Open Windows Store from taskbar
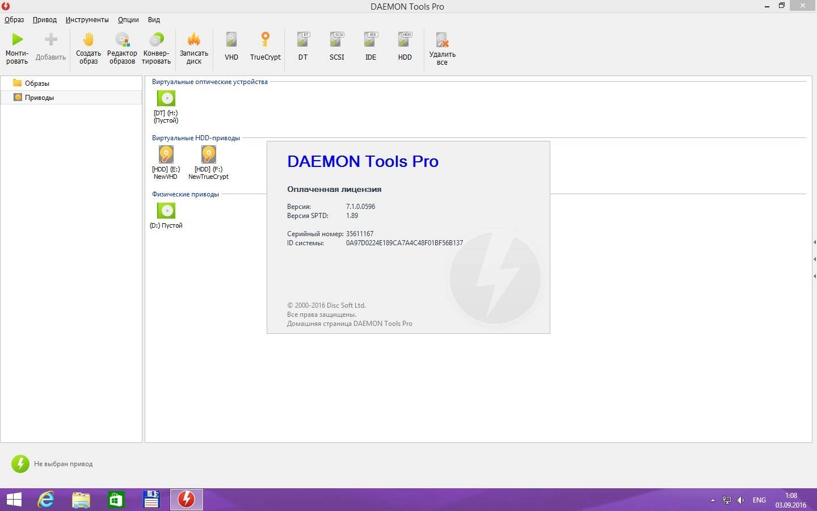This screenshot has height=511, width=817. [x=116, y=500]
